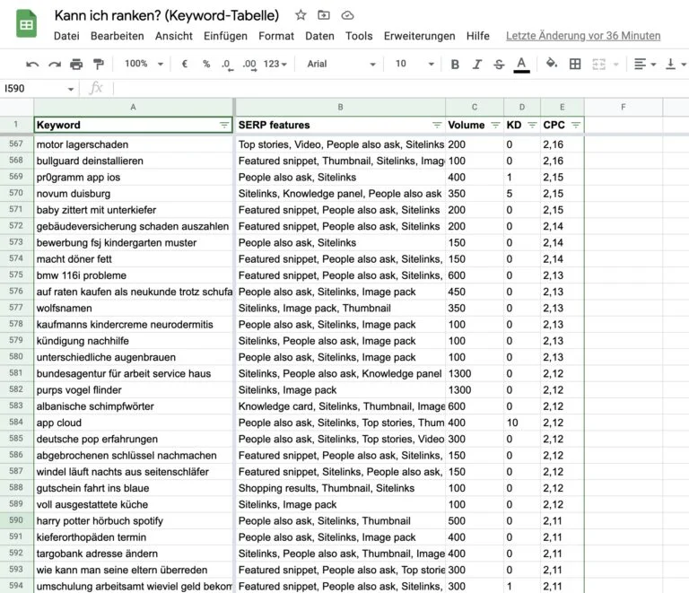Open the Volume column filter button

495,125
